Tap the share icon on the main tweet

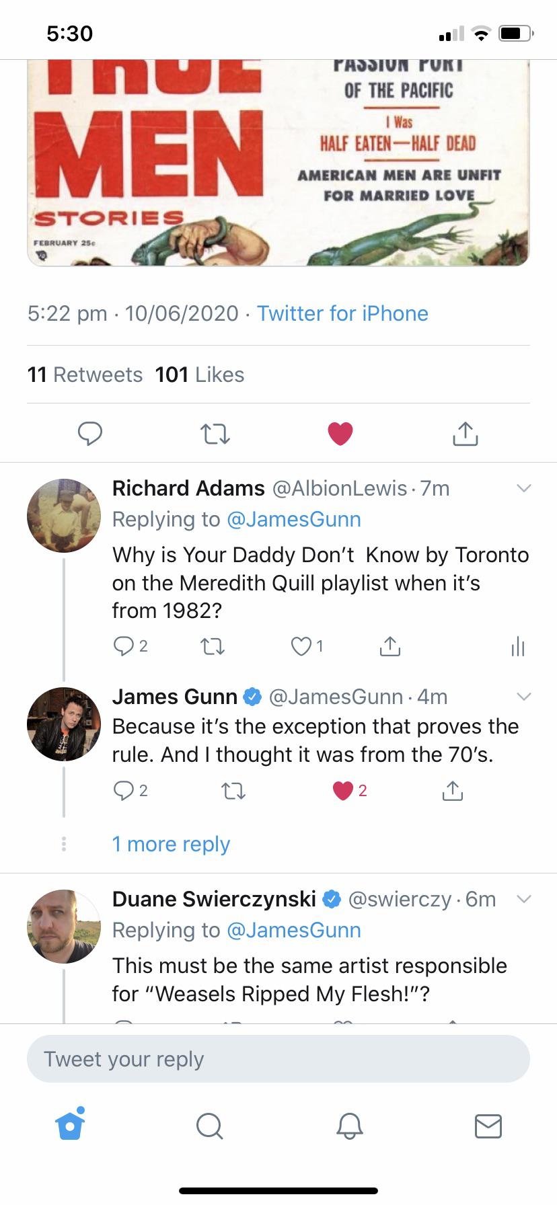click(465, 434)
